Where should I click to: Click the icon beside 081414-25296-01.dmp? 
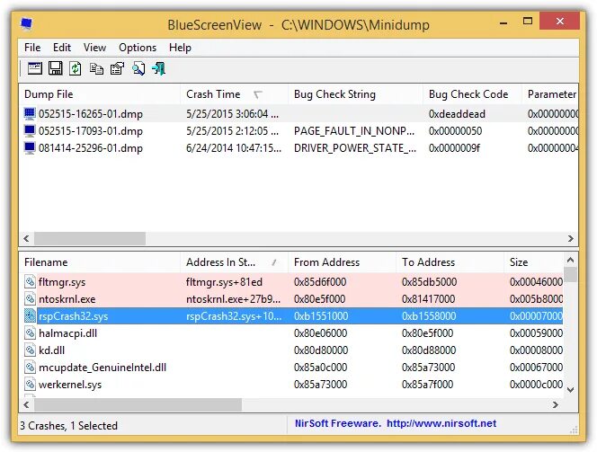[30, 147]
